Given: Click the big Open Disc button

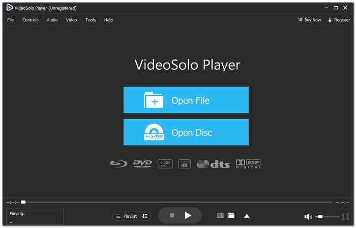Looking at the screenshot, I should (x=186, y=132).
